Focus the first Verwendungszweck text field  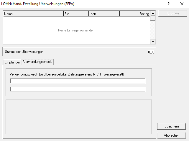[x=78, y=81]
